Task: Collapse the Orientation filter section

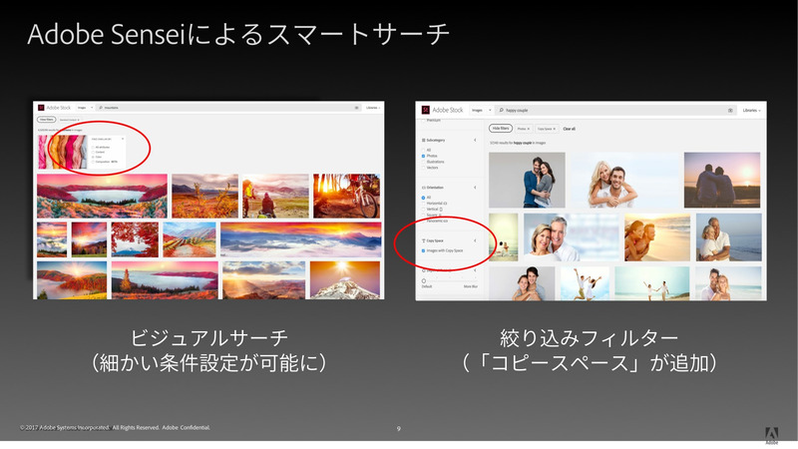Action: pos(475,188)
